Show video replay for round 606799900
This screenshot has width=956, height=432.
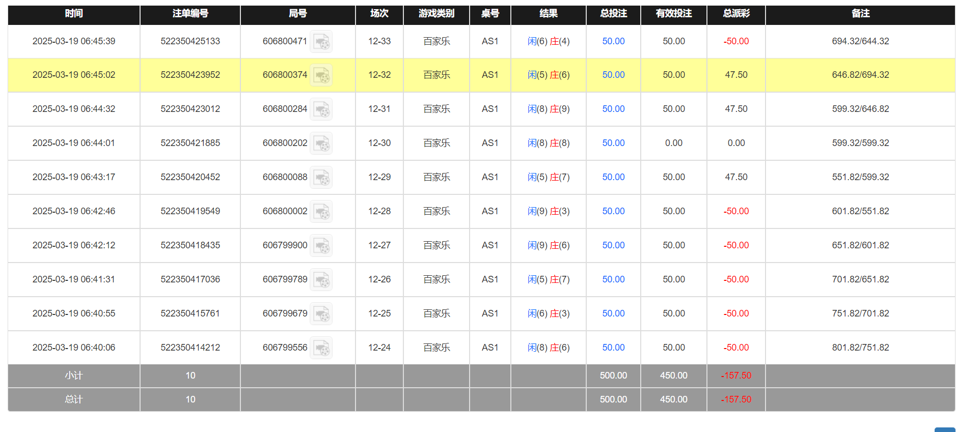321,246
